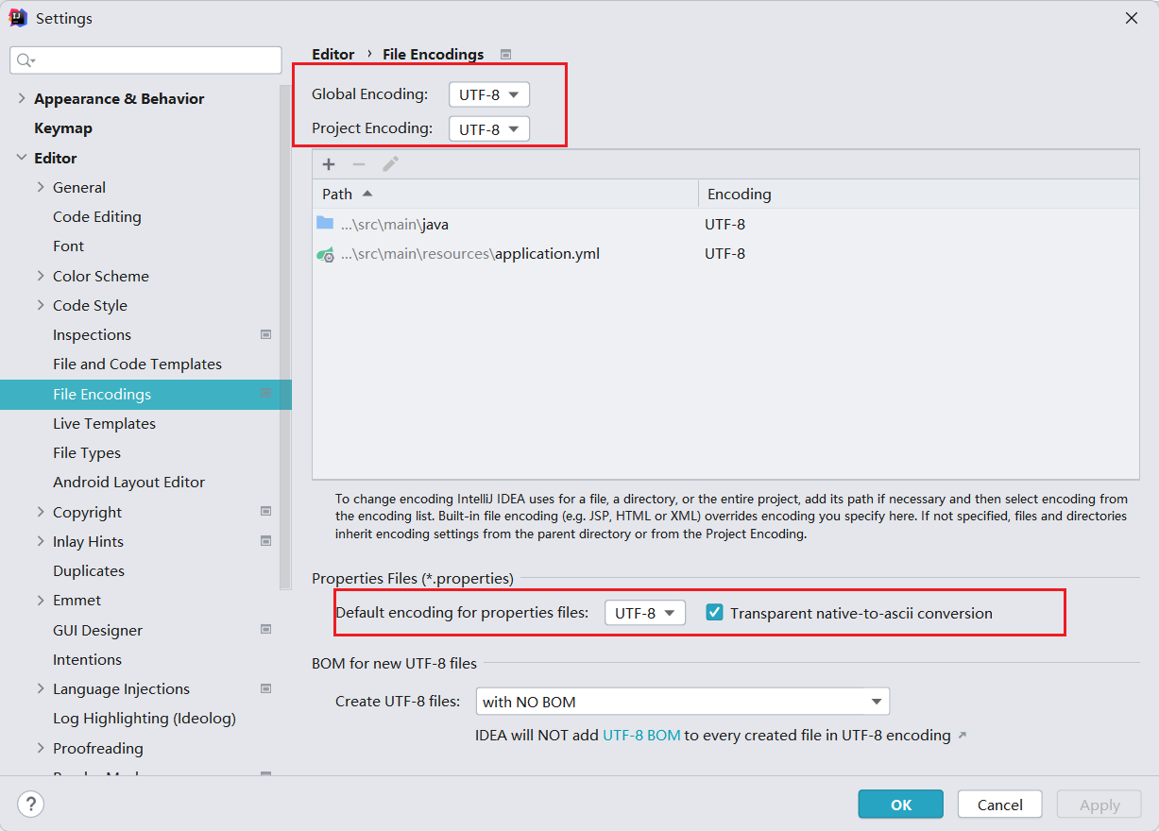This screenshot has height=831, width=1159.
Task: Select Keymap in settings tree
Action: point(63,127)
